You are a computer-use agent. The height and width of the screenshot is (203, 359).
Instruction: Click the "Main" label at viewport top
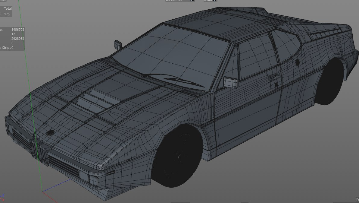click(208, 1)
